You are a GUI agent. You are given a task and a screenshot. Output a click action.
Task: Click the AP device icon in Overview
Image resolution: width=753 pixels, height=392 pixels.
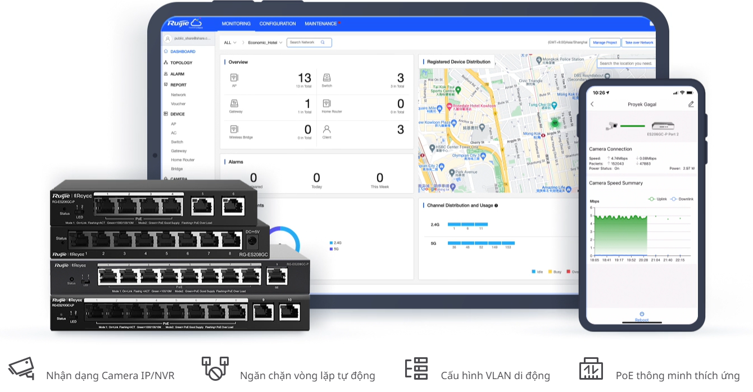pyautogui.click(x=234, y=77)
